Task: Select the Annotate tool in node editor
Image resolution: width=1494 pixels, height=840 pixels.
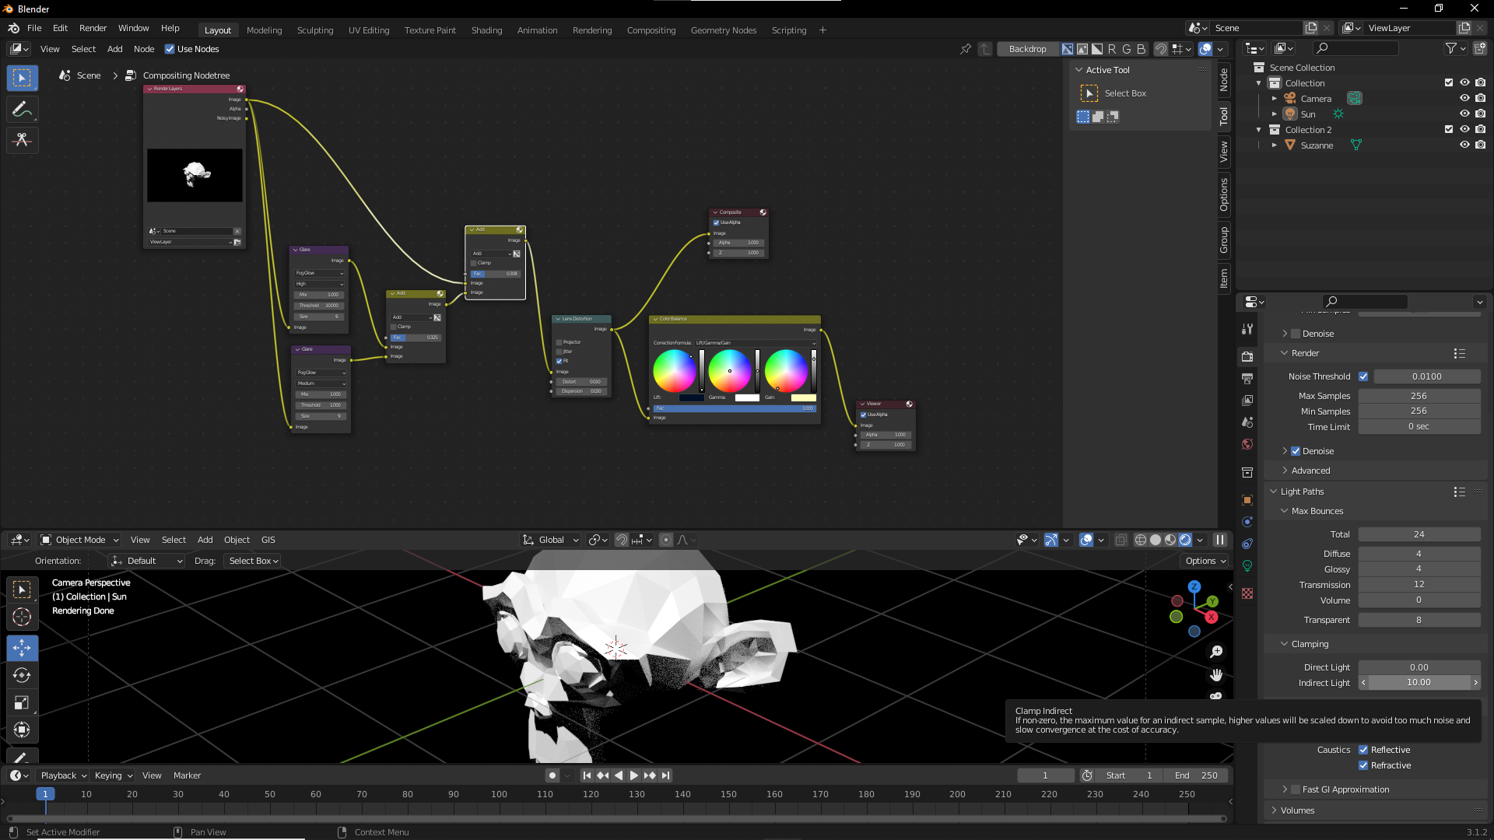Action: [22, 110]
